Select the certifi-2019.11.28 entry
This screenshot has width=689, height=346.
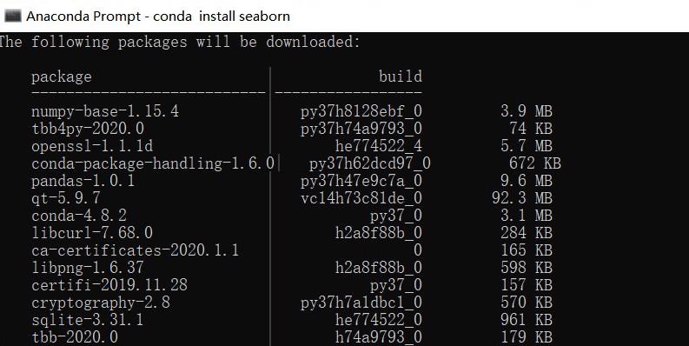[x=109, y=285]
